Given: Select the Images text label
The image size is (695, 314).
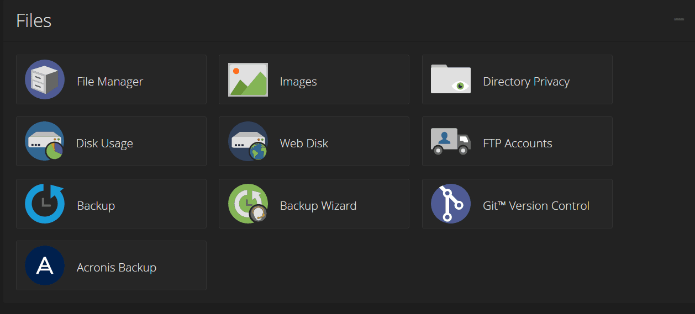Looking at the screenshot, I should pos(298,82).
